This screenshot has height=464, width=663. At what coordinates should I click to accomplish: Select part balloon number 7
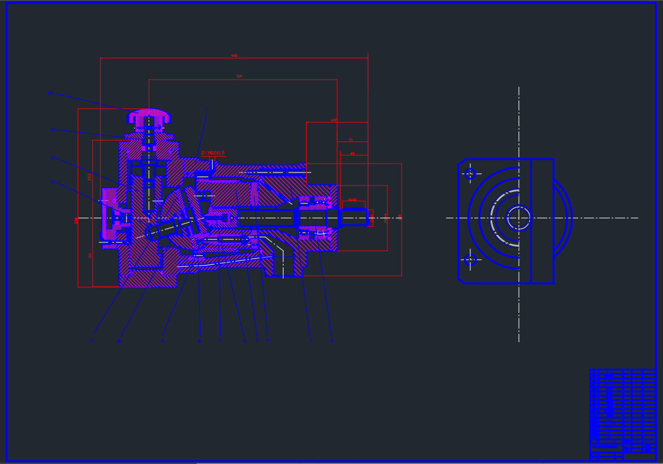220,341
